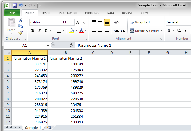Click the Increase Font Size icon
The image size is (191, 131).
(78, 22)
